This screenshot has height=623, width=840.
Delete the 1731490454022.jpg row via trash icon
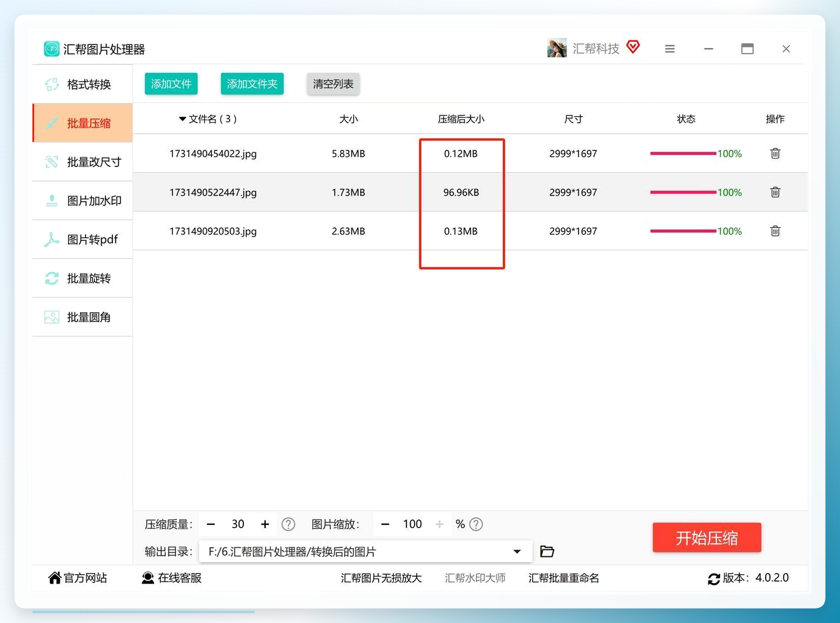pos(775,154)
